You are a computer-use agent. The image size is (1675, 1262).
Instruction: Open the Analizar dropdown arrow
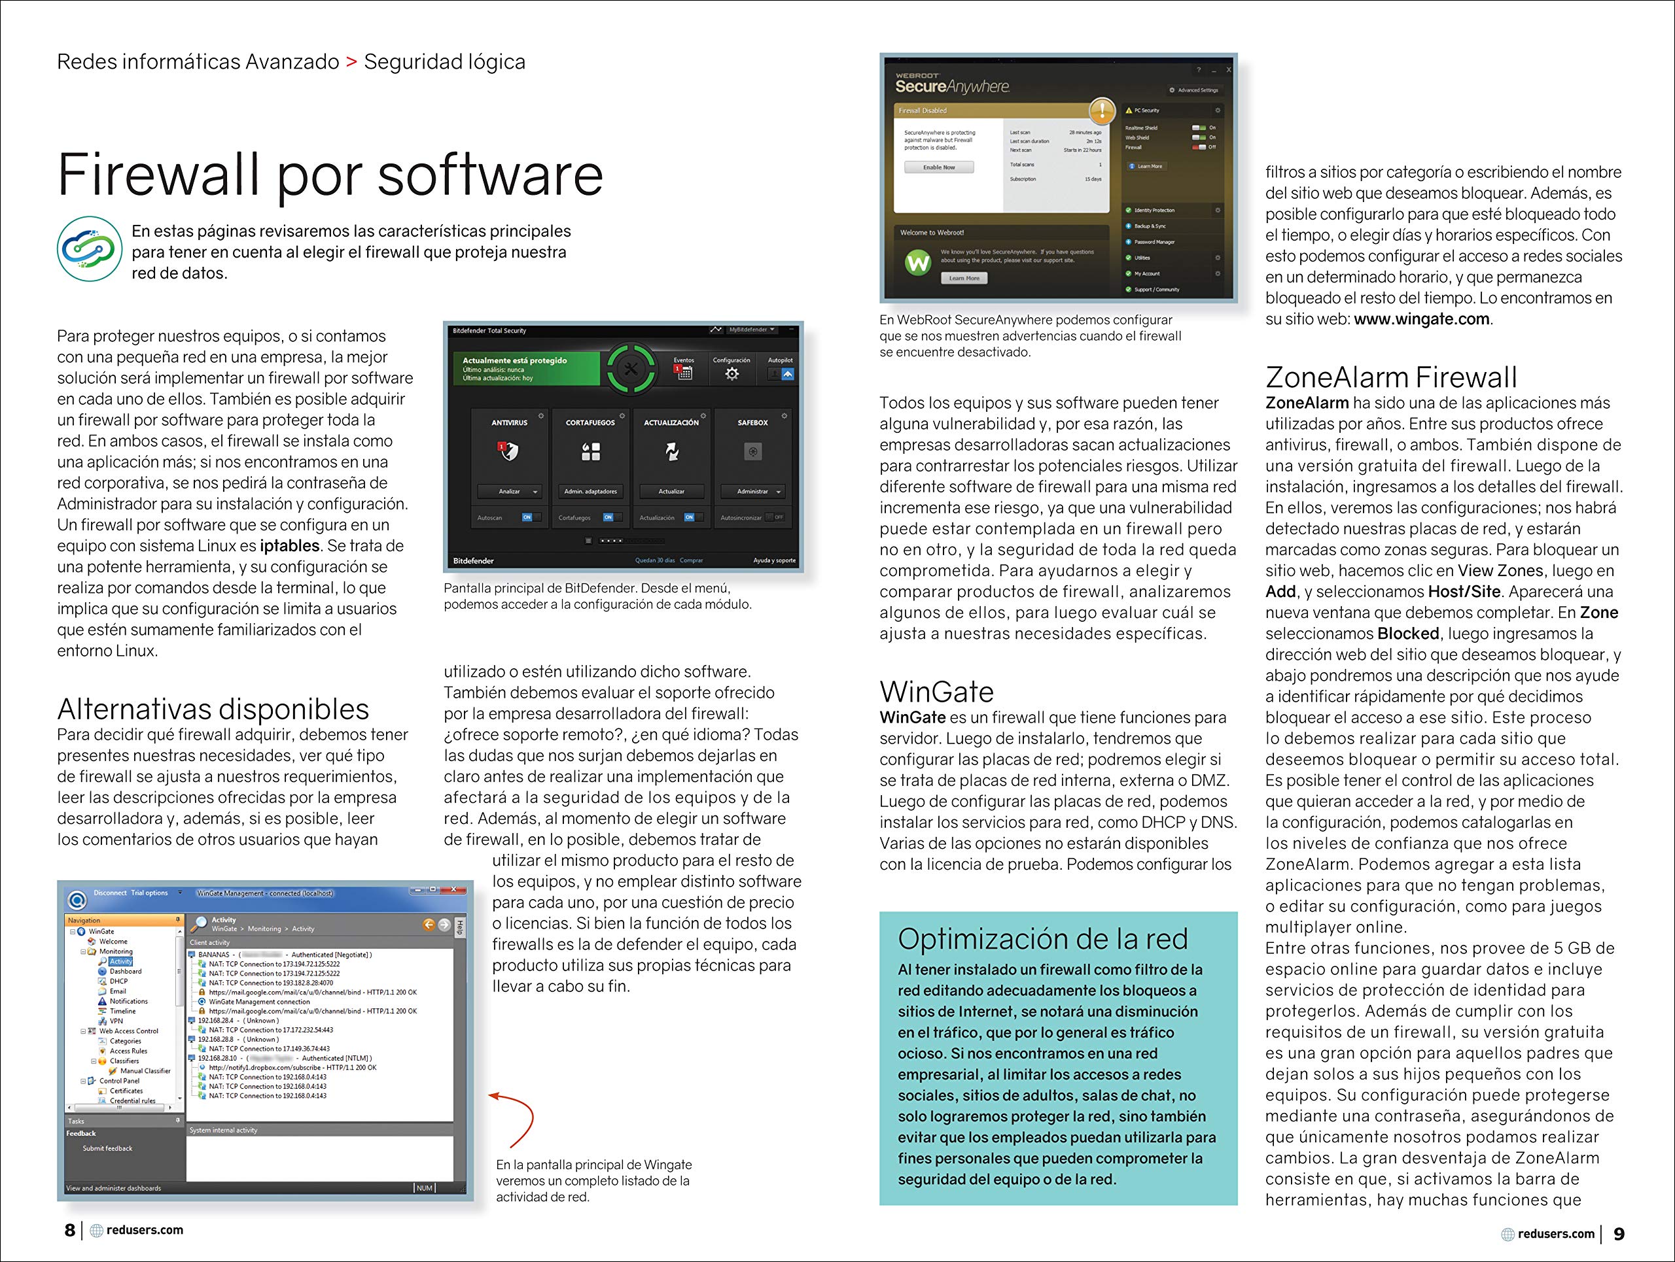(535, 492)
